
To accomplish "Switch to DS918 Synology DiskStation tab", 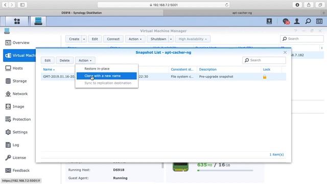I will coord(82,13).
